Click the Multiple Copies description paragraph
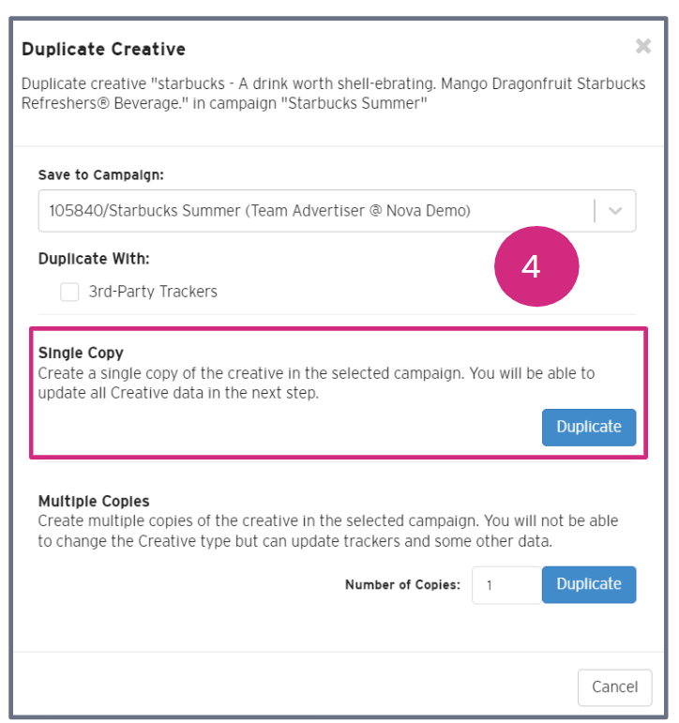The width and height of the screenshot is (679, 723). pyautogui.click(x=328, y=530)
